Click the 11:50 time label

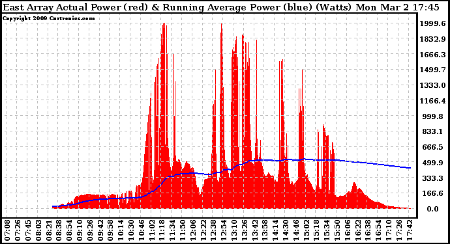click(x=183, y=230)
